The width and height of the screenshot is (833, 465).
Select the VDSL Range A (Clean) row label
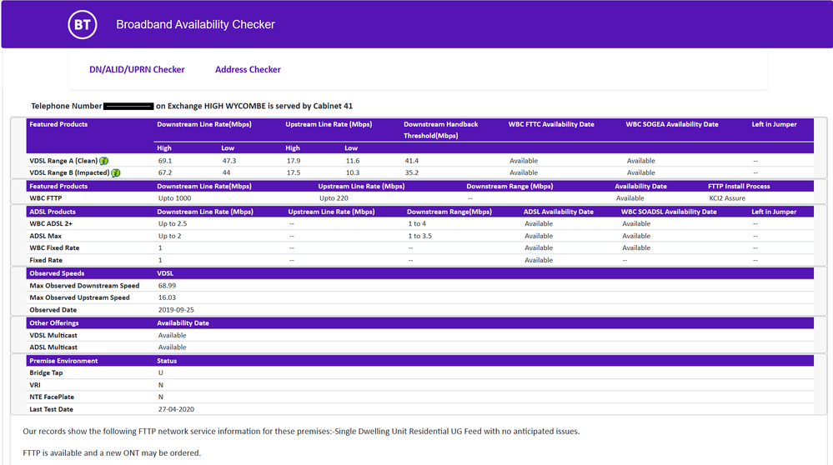click(63, 161)
